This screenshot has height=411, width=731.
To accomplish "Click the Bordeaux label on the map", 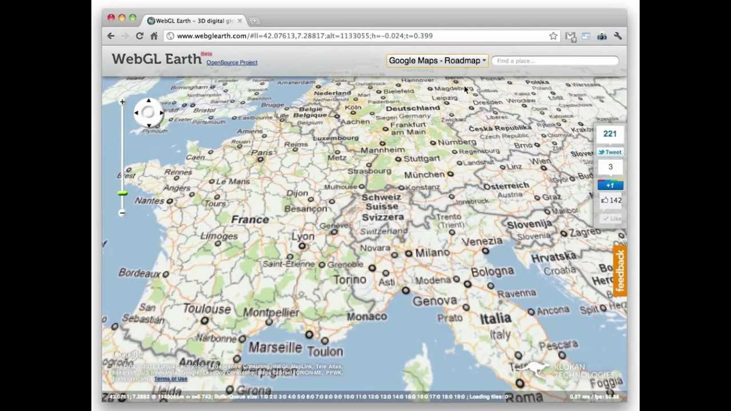I will coord(139,273).
